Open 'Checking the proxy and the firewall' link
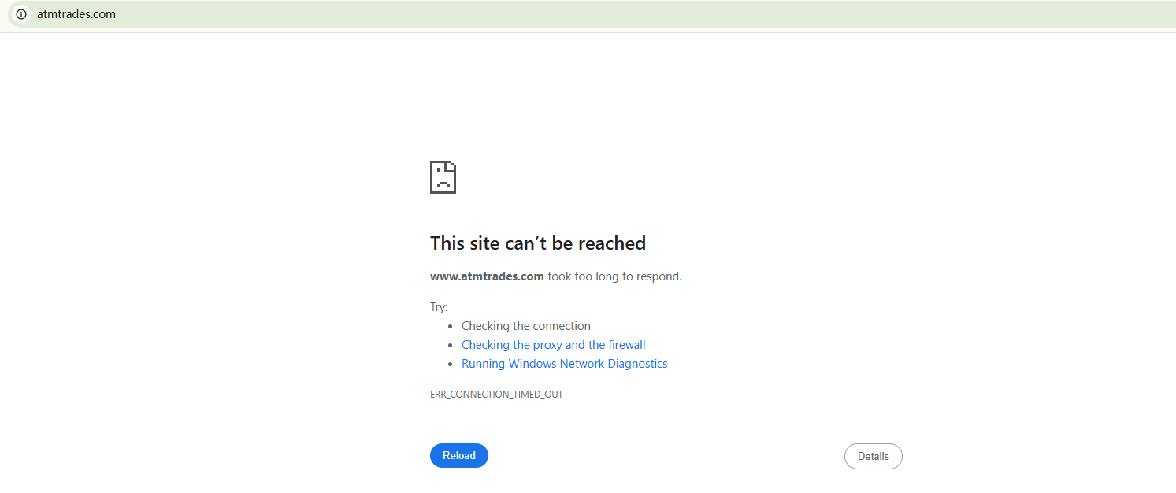This screenshot has width=1176, height=493. click(554, 345)
